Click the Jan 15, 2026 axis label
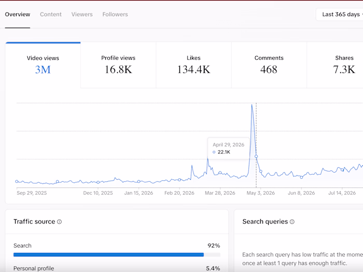The image size is (363, 272). [138, 193]
